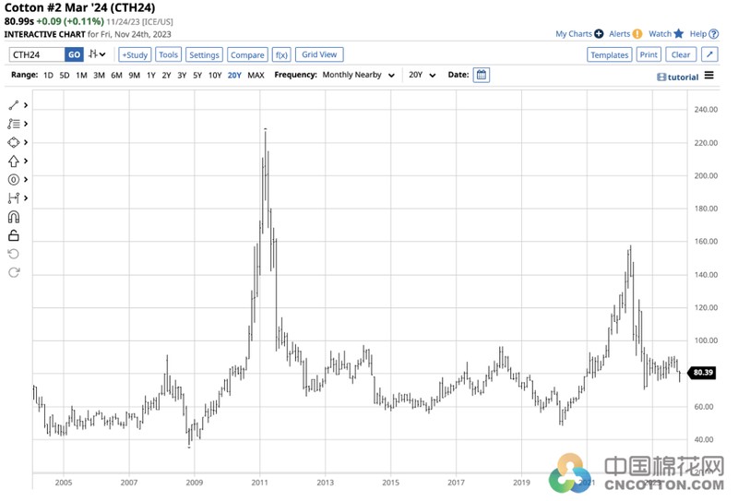Switch range to MAX
This screenshot has width=738, height=501.
256,75
